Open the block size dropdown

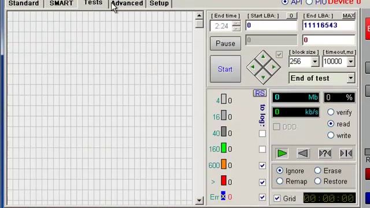314,62
